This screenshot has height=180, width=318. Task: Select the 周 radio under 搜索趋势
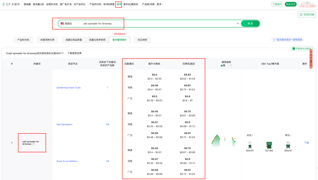tap(222, 65)
